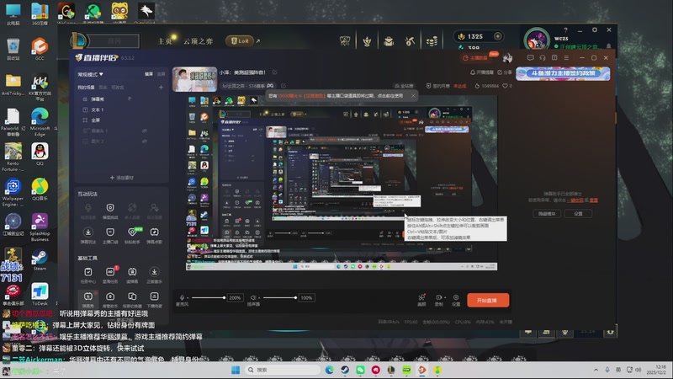Open the 主播数据 streamer data button
This screenshot has height=379, width=673.
475,57
